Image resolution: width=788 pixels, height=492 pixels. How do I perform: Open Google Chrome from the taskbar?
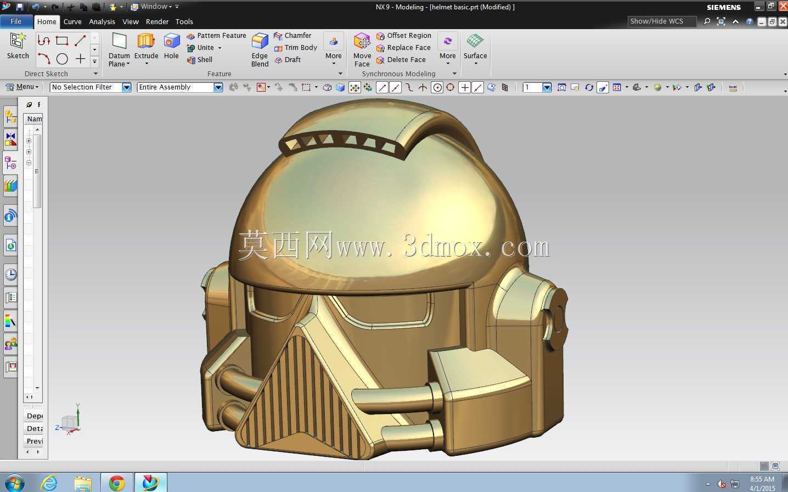(x=116, y=483)
